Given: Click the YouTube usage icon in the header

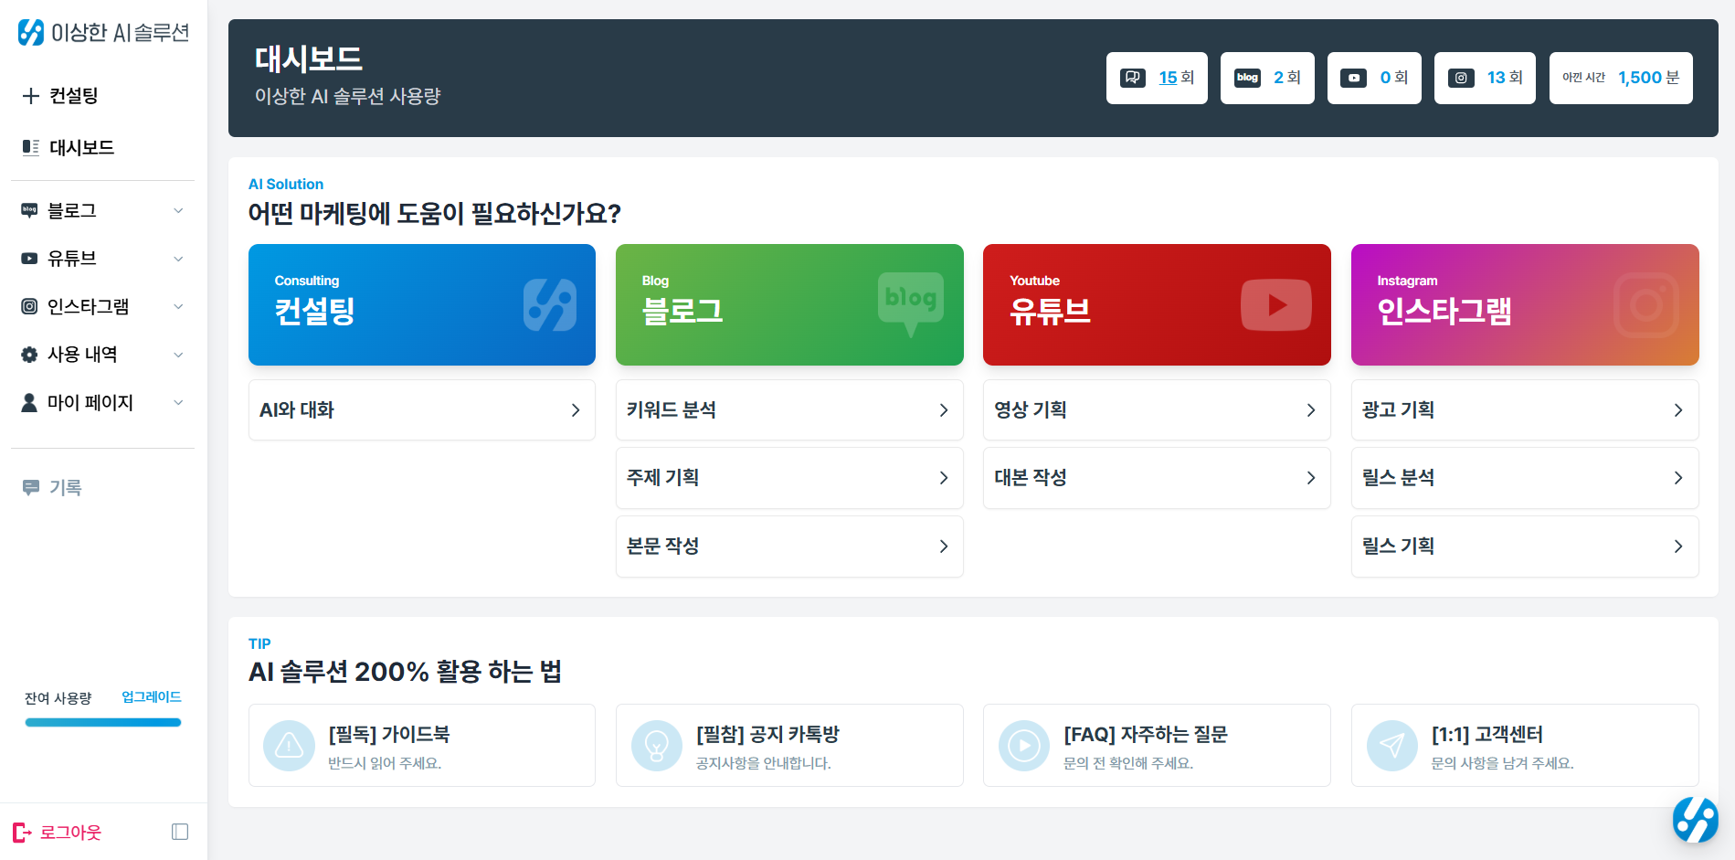Looking at the screenshot, I should (1354, 78).
